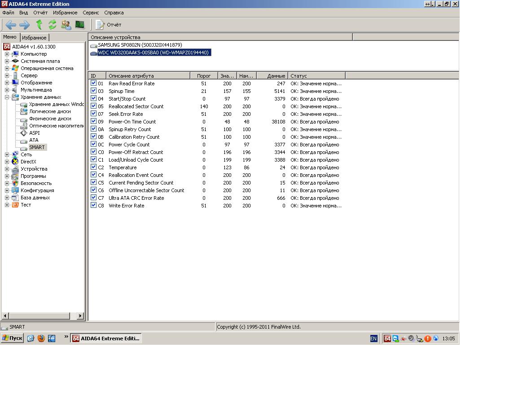
Task: Expand the Конфигурация tree node
Action: pos(7,190)
